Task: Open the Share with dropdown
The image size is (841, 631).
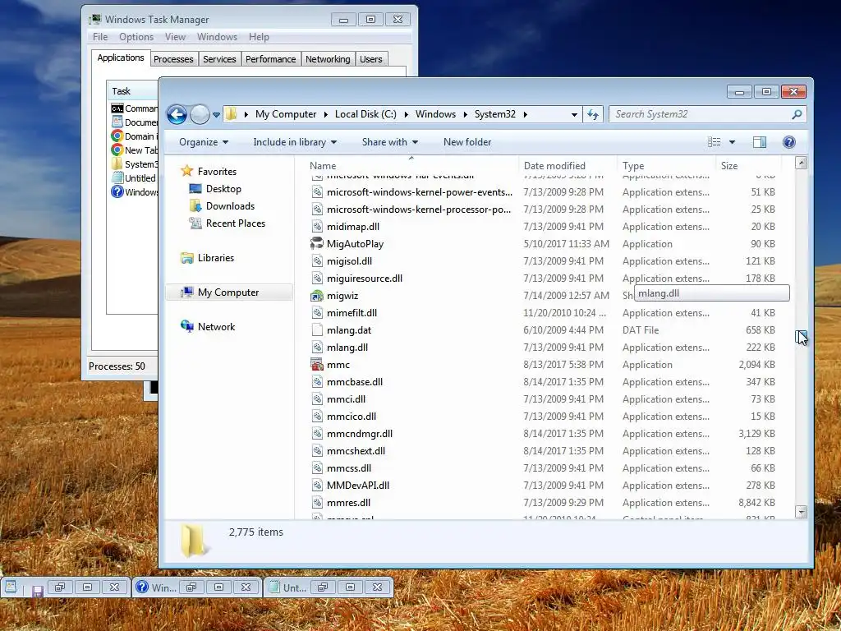Action: click(390, 142)
